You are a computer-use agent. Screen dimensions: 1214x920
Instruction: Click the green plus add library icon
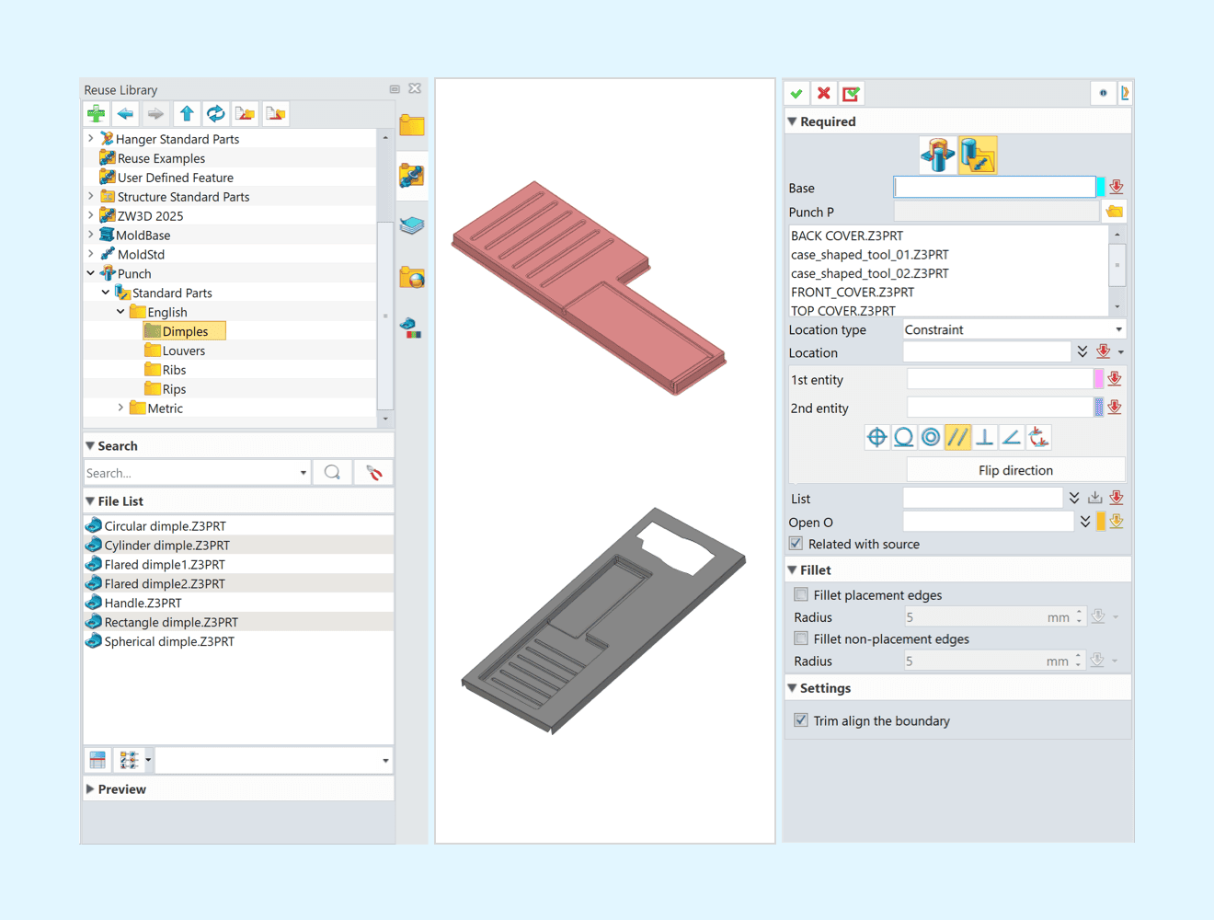tap(96, 114)
